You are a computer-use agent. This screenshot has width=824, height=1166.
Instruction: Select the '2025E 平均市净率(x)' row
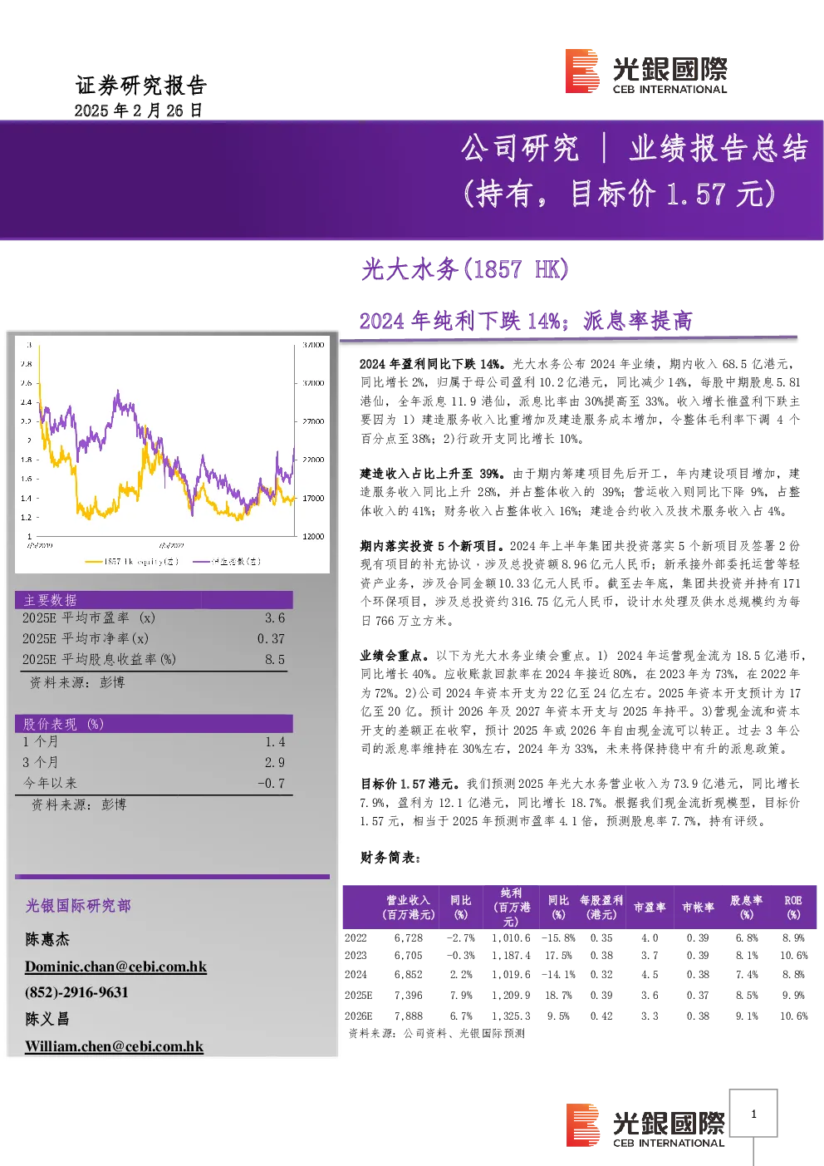pos(154,639)
